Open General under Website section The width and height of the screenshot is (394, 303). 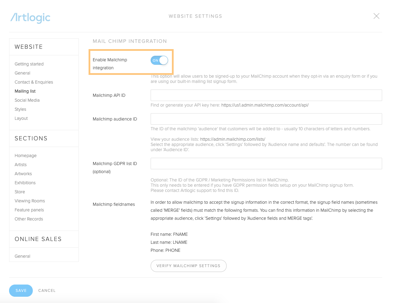[x=22, y=73]
